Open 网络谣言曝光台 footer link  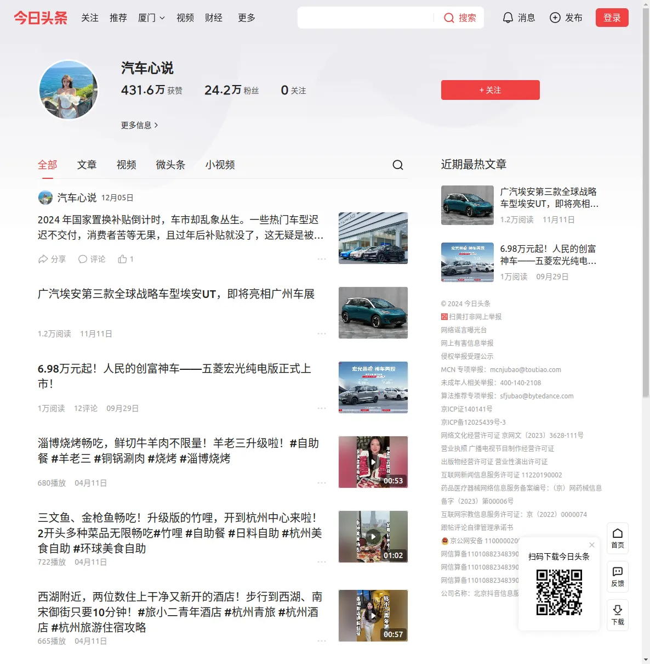point(464,330)
